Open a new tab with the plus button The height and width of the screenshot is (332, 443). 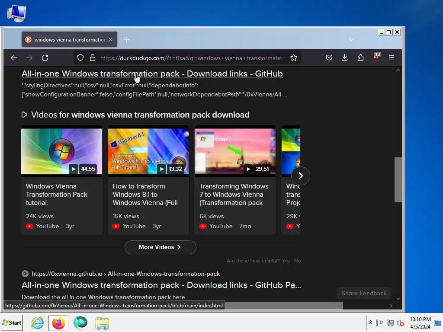coord(127,40)
